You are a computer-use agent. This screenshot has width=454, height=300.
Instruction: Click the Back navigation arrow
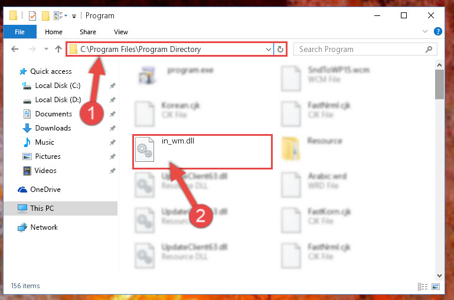pos(15,49)
